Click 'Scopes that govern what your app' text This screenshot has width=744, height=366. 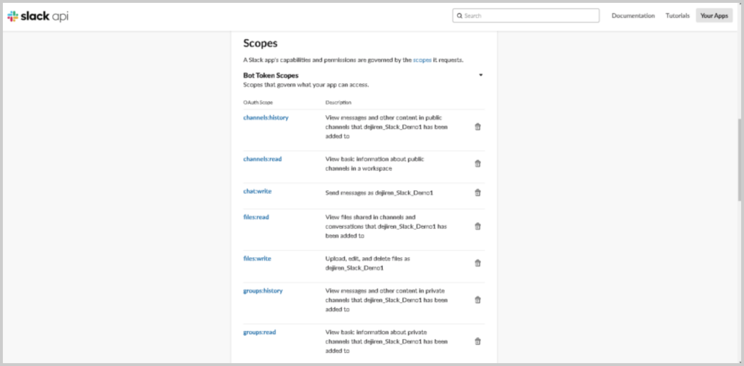(x=306, y=85)
